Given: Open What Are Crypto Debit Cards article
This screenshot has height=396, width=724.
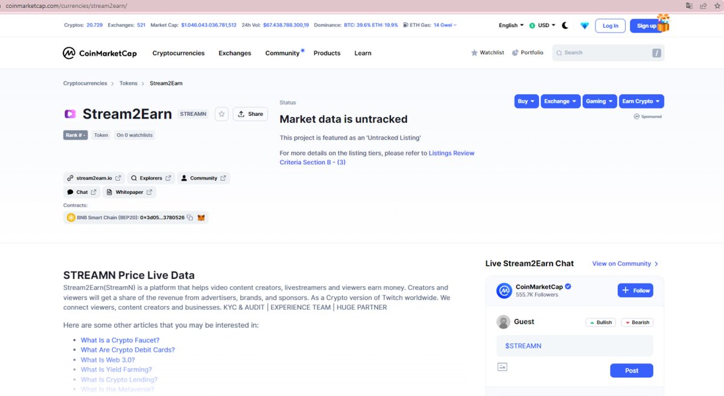Looking at the screenshot, I should coord(128,350).
